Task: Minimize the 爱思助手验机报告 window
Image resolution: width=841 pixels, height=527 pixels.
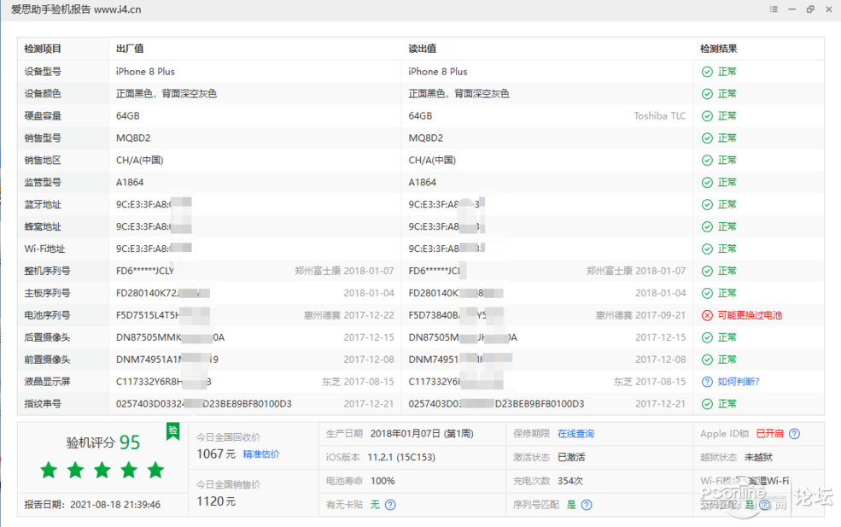Action: click(791, 9)
